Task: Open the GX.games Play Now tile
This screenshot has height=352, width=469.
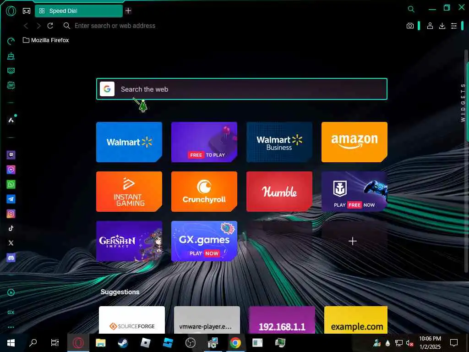Action: click(204, 241)
